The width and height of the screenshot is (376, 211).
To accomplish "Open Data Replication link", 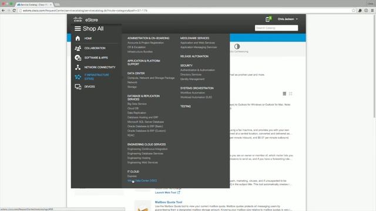I will point(137,113).
